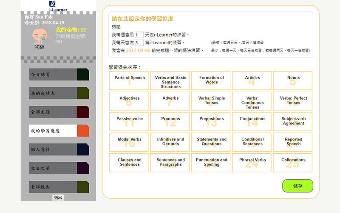
Task: Select the Prepositions tile
Action: (x=211, y=121)
